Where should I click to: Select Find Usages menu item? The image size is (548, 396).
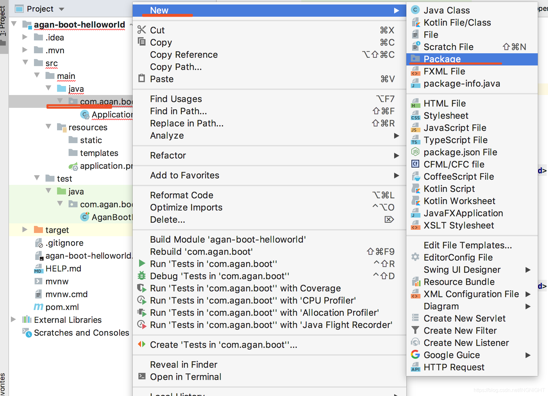click(269, 99)
